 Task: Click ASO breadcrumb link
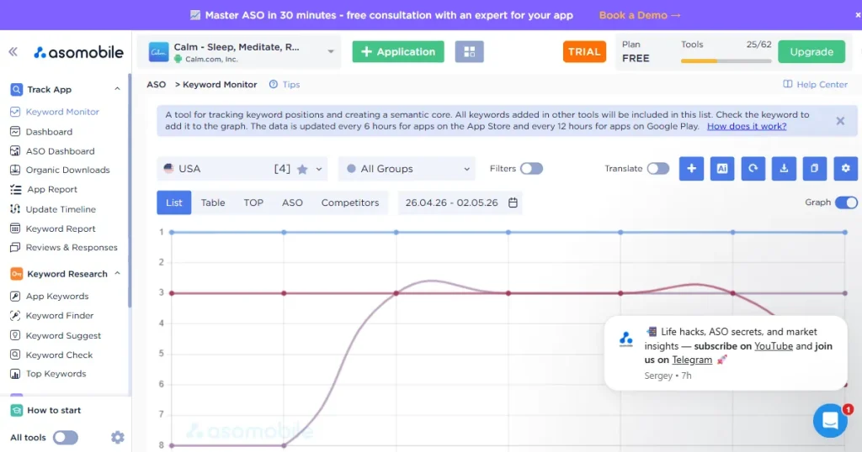click(x=156, y=85)
